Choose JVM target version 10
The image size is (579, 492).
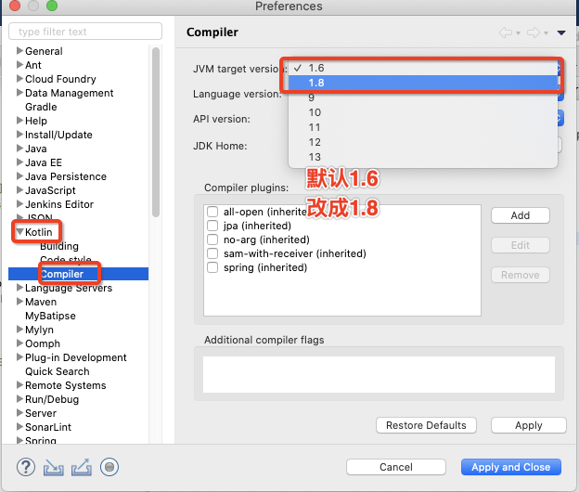click(422, 112)
